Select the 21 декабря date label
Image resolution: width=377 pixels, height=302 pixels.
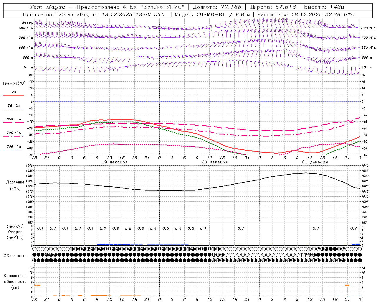point(315,162)
